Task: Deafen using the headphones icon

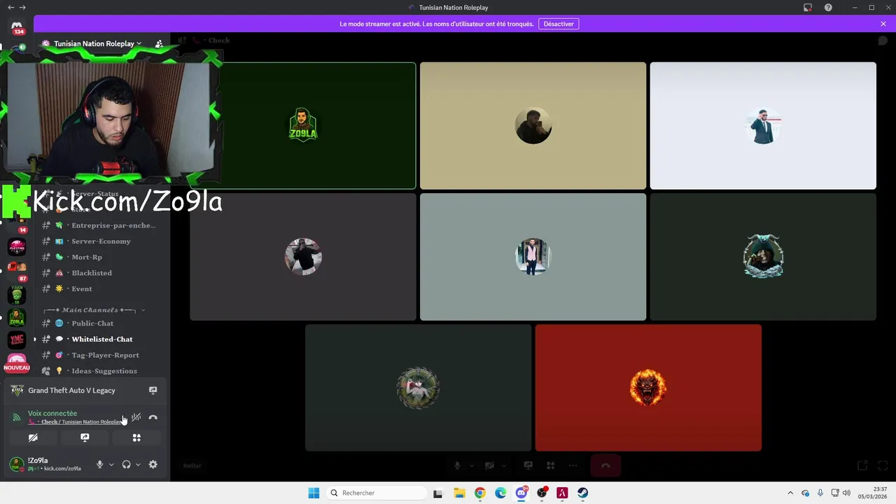Action: (x=126, y=464)
